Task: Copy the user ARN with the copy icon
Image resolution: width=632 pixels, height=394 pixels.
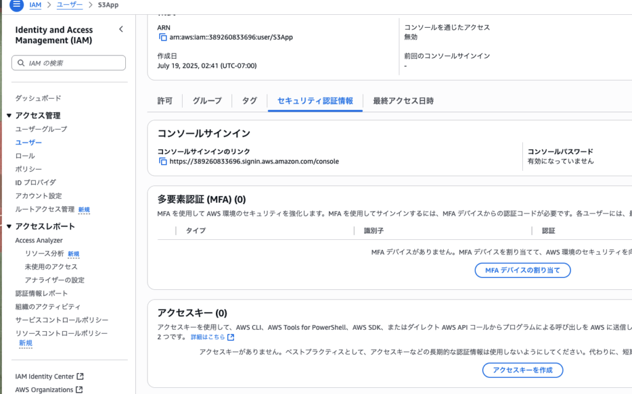Action: [x=163, y=37]
